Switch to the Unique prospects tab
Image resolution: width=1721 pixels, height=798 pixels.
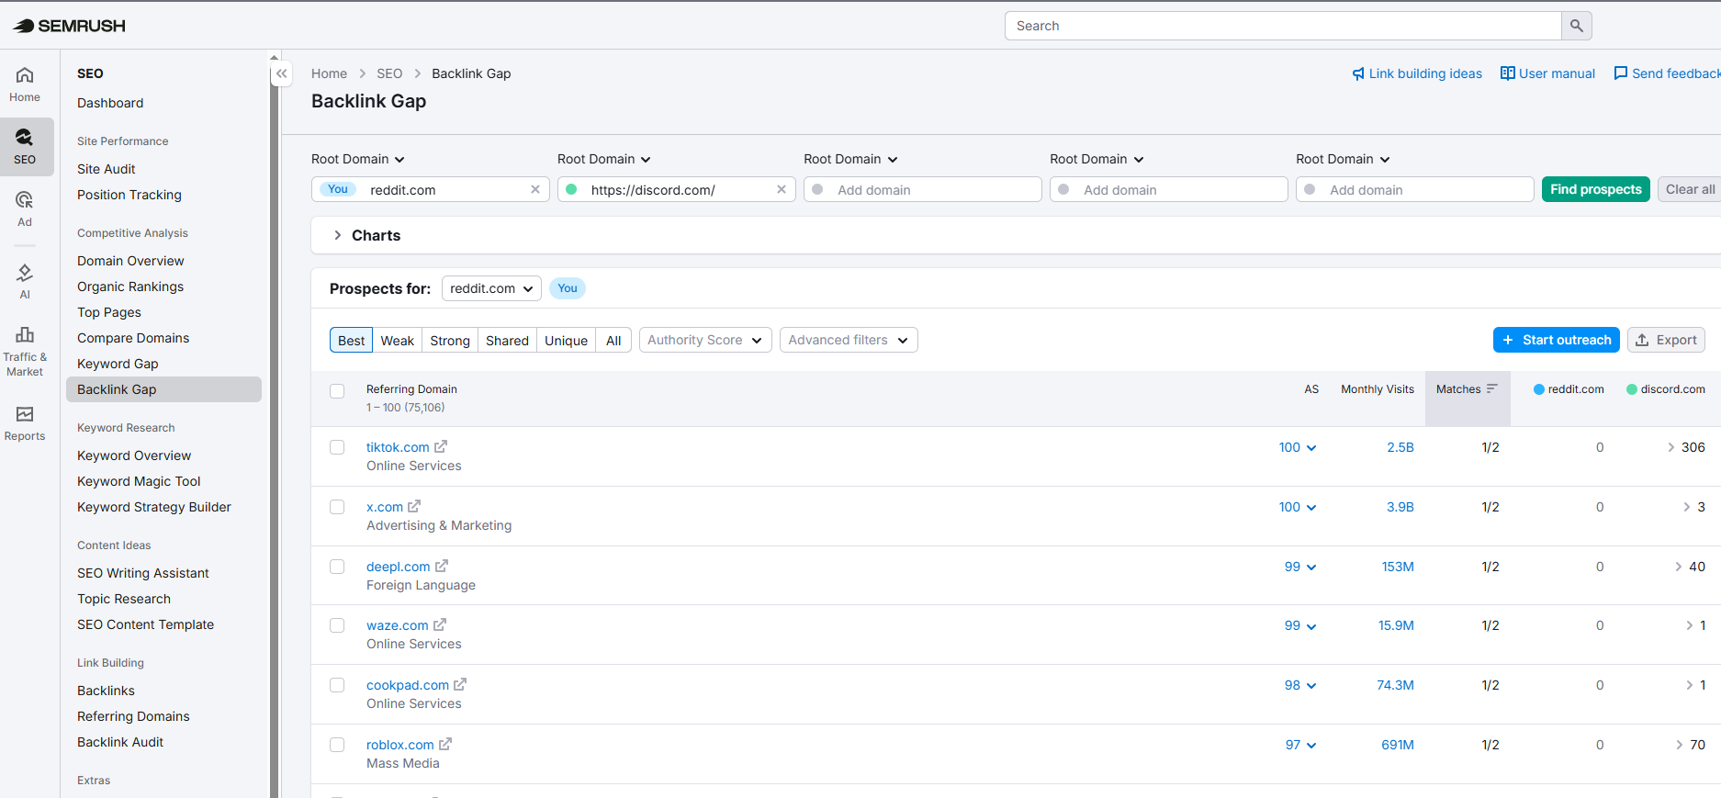[566, 340]
